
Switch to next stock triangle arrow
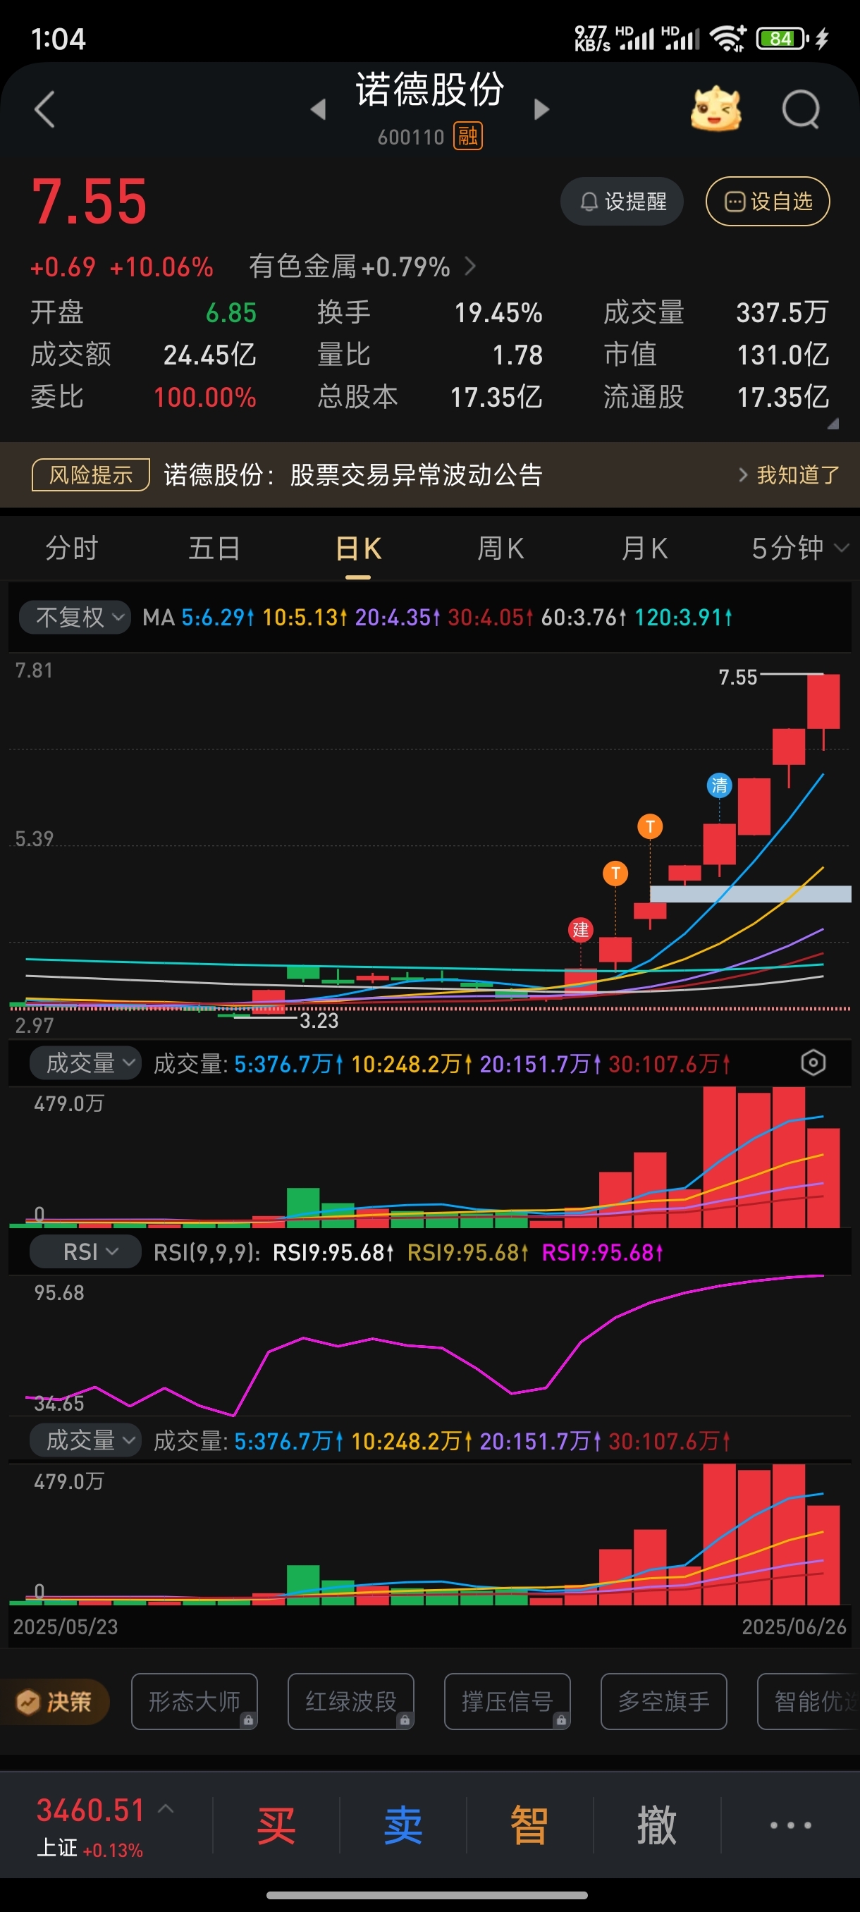(541, 109)
